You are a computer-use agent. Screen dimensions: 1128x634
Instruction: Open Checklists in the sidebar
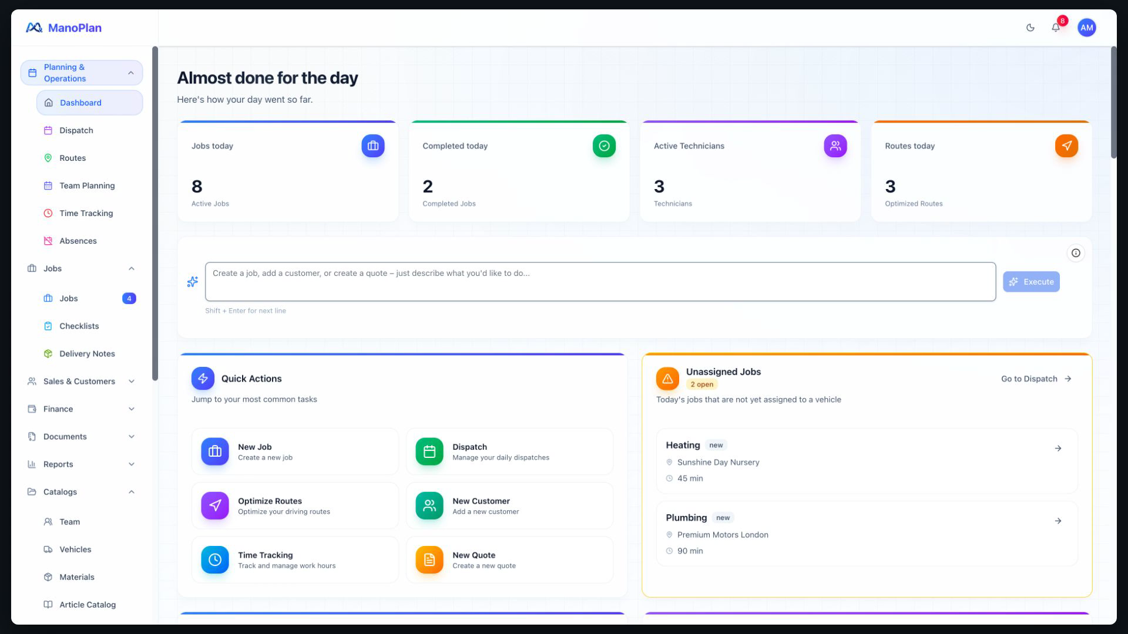[89, 326]
